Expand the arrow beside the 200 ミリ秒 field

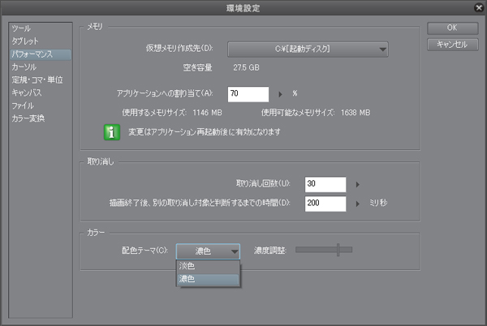(x=358, y=203)
